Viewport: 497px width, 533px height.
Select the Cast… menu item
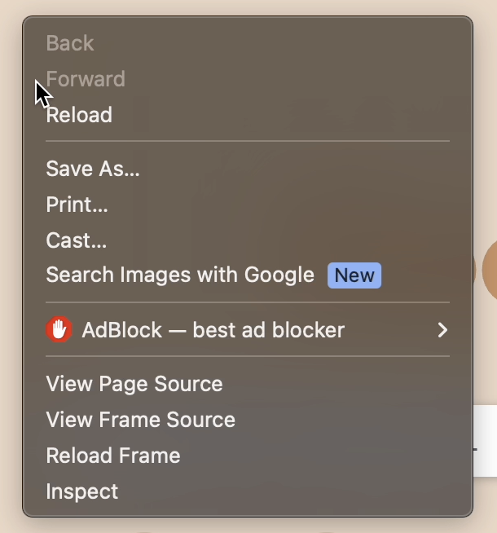pos(77,240)
